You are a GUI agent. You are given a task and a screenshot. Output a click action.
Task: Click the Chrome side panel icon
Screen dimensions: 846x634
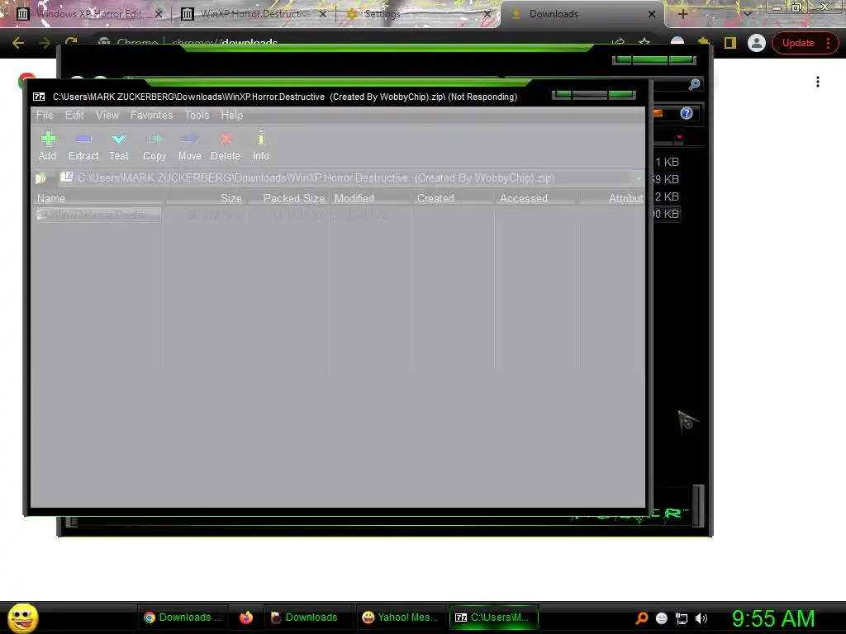click(x=730, y=43)
